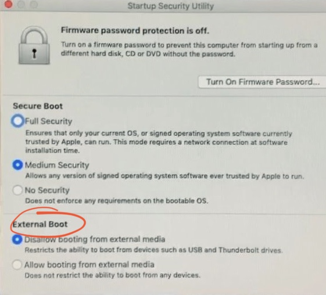Click the No Security label text
This screenshot has width=326, height=295.
click(47, 190)
